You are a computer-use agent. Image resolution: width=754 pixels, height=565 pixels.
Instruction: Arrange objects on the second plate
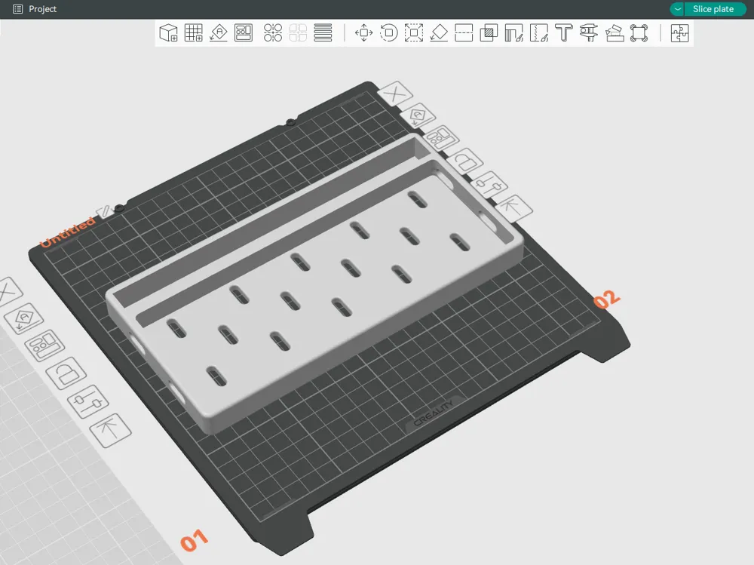coord(440,138)
